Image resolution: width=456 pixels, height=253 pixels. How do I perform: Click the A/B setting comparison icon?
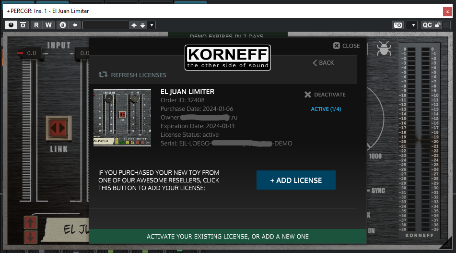click(x=62, y=25)
